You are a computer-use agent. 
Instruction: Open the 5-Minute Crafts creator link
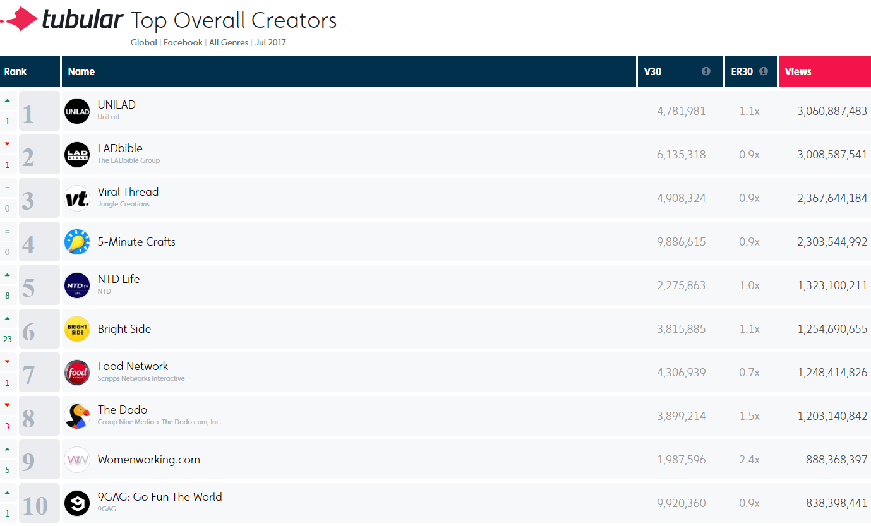[x=136, y=242]
